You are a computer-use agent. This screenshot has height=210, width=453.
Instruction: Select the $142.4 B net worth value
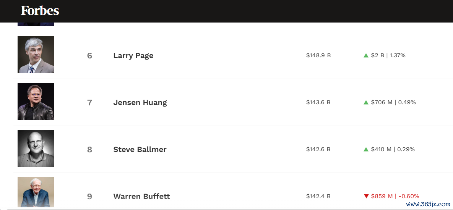318,196
